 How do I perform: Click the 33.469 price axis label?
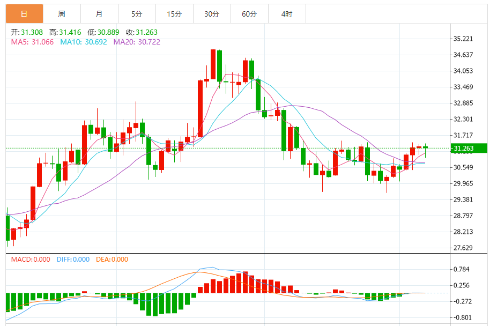coord(463,87)
